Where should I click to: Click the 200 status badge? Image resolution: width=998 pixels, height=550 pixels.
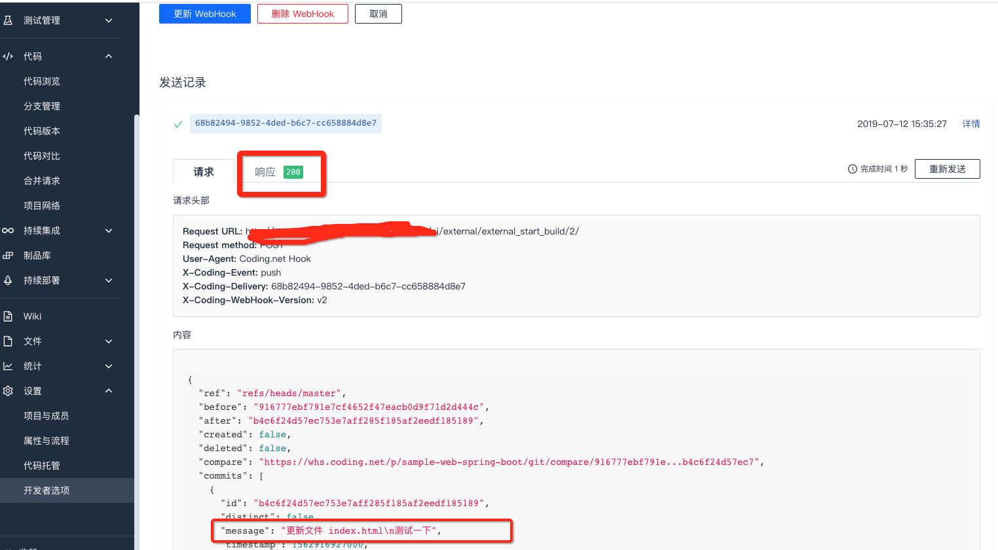(x=293, y=172)
